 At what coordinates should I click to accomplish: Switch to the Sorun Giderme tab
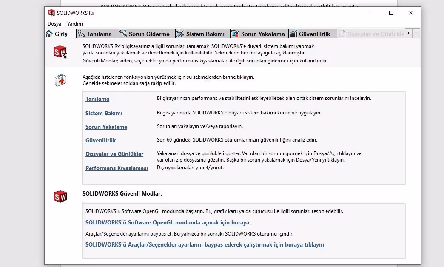[x=146, y=34]
